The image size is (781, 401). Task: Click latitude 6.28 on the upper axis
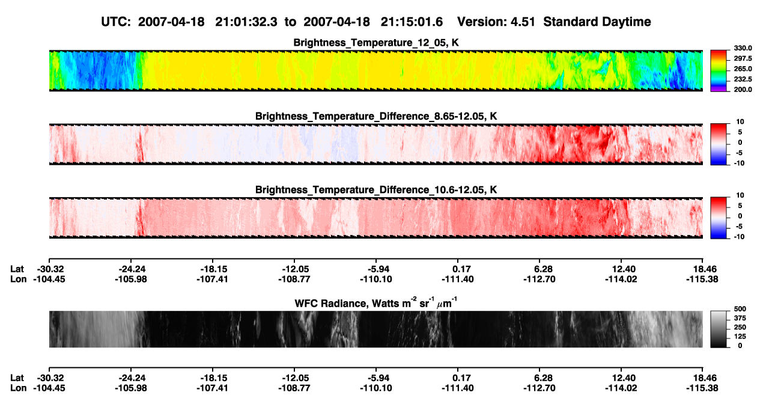[542, 269]
